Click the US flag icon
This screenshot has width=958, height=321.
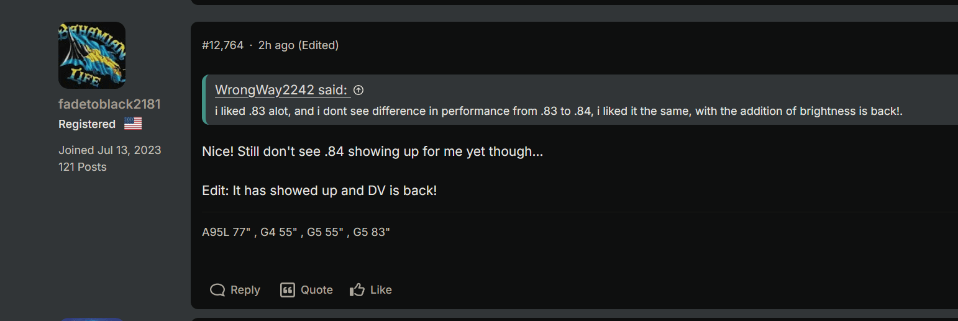(133, 124)
